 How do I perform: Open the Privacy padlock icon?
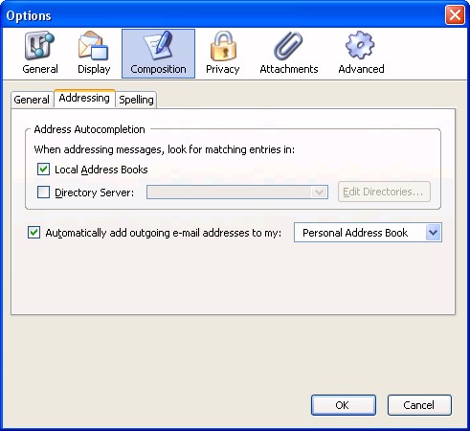point(223,45)
